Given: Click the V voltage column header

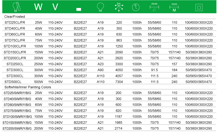Looking at the screenshot, I should (55, 7).
